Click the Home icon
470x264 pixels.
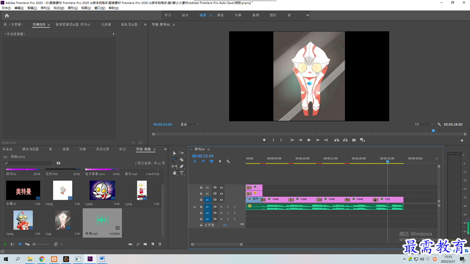click(x=7, y=16)
